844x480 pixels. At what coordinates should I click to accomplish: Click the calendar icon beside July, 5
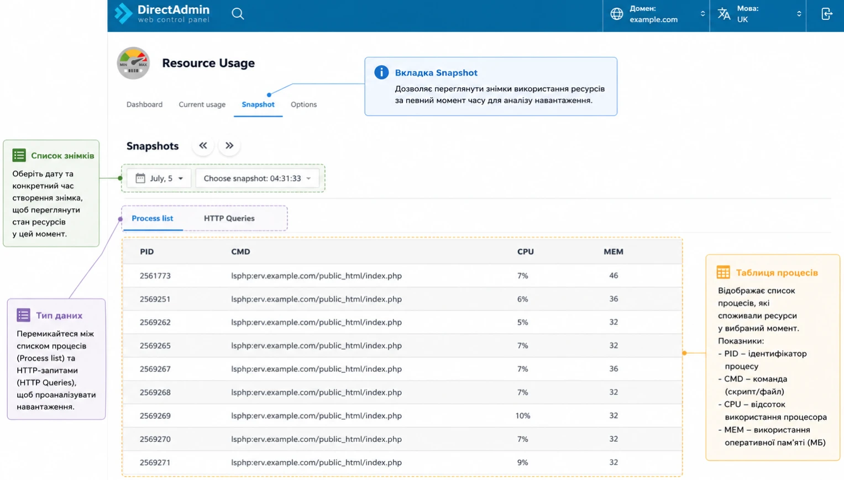pyautogui.click(x=140, y=178)
